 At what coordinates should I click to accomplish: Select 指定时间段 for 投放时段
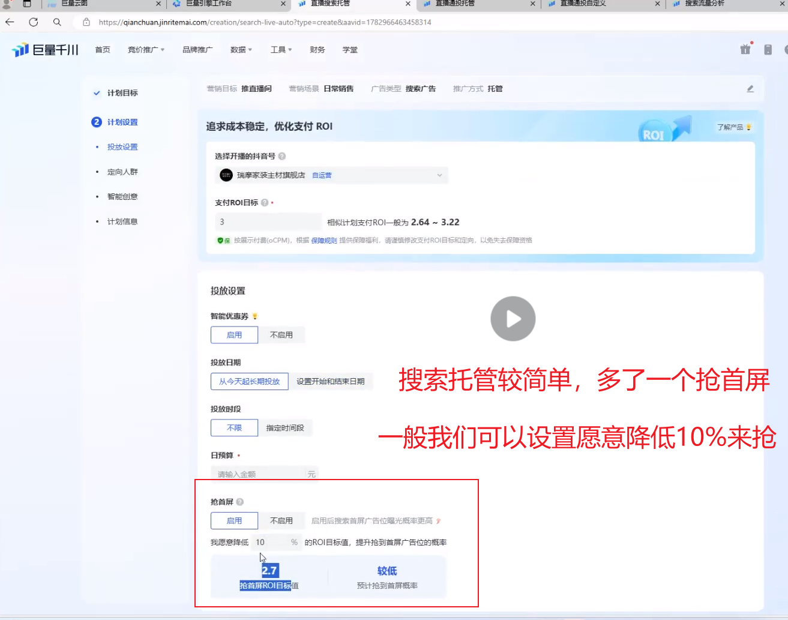click(x=285, y=428)
